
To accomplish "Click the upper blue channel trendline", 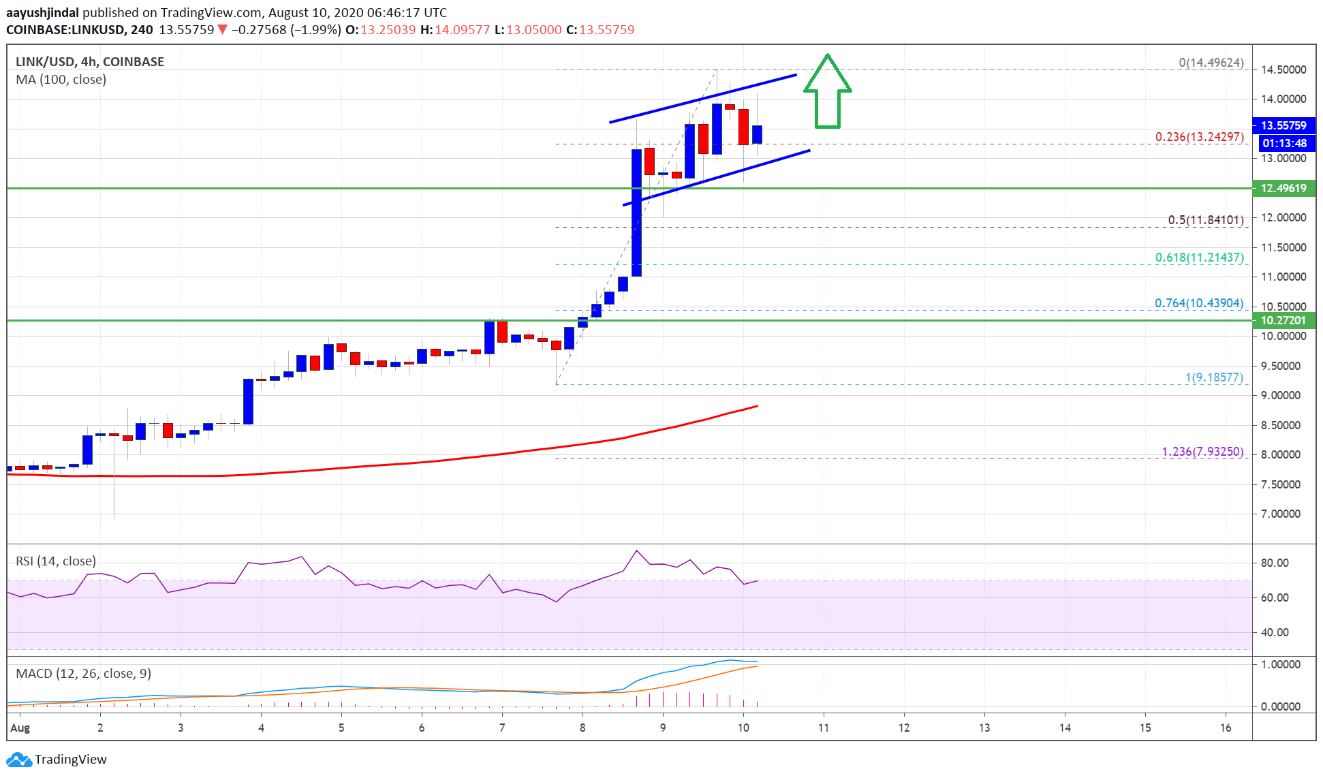I will pos(703,99).
